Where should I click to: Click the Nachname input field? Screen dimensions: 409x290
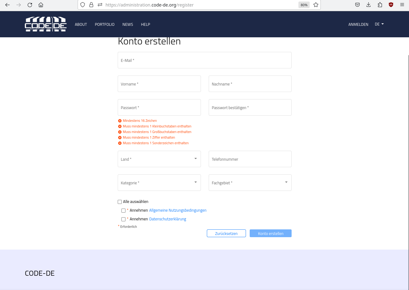click(250, 84)
